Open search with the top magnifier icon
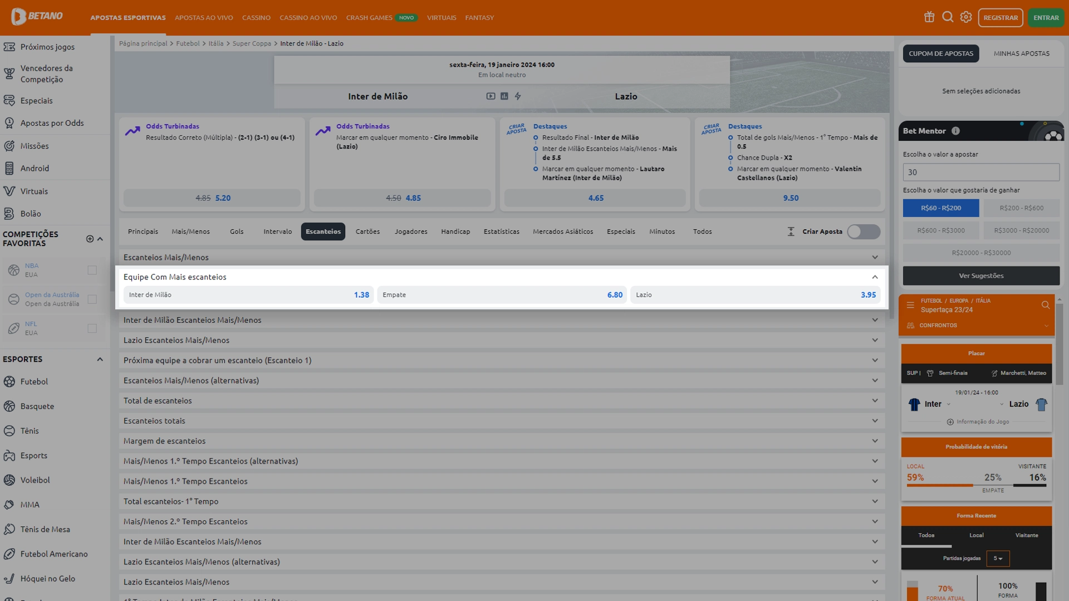The height and width of the screenshot is (601, 1069). 948,17
